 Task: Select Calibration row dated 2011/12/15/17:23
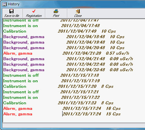58,103
